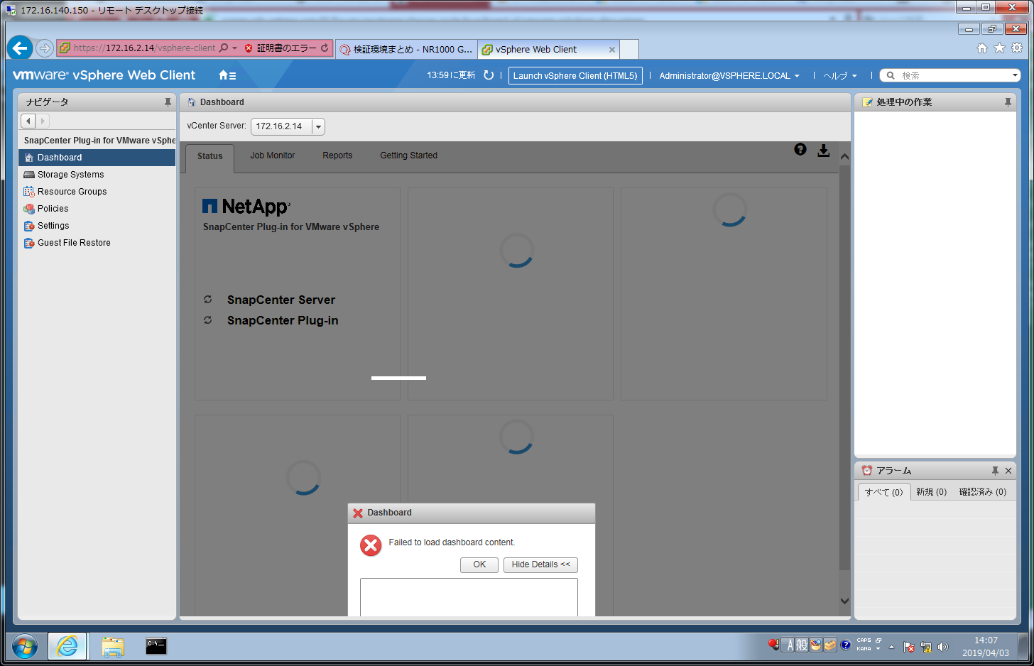Select the 確認済み (0) alarms tab
Screen dimensions: 1034x666
coord(983,492)
